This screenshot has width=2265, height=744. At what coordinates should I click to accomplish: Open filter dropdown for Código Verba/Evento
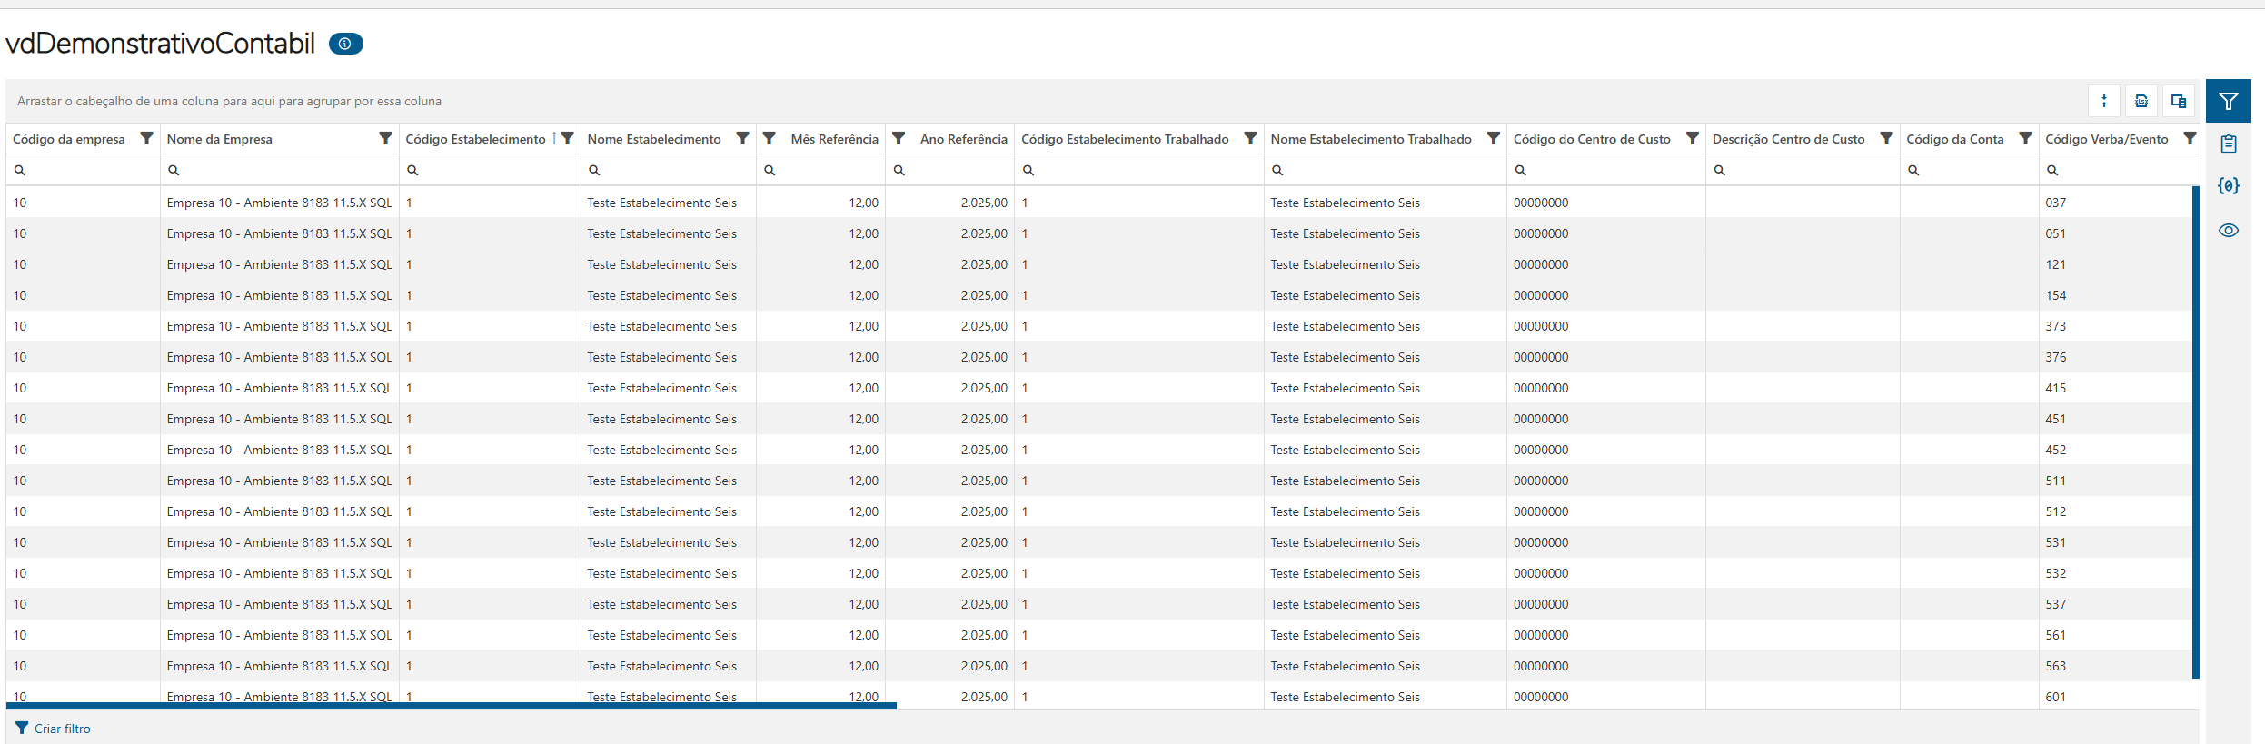(x=2190, y=138)
